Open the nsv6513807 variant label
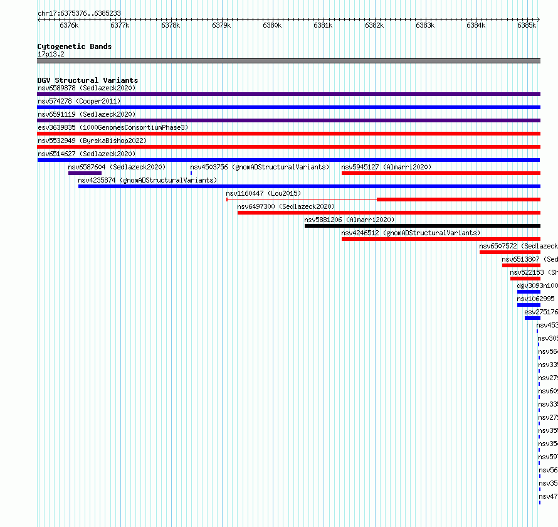The height and width of the screenshot is (527, 558). pyautogui.click(x=530, y=259)
